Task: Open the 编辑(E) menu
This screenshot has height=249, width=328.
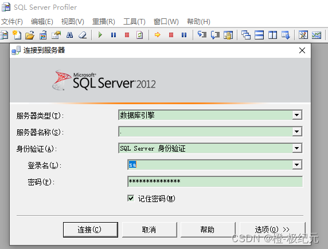Action: [42, 22]
